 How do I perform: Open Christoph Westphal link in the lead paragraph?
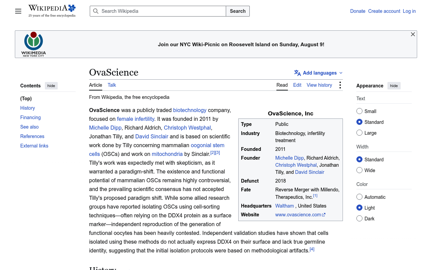point(187,128)
